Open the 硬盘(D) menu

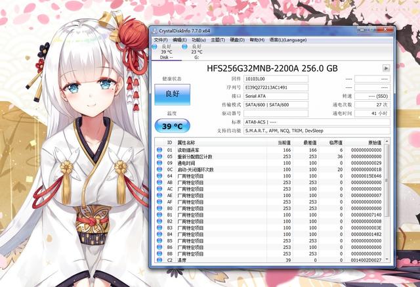(238, 40)
